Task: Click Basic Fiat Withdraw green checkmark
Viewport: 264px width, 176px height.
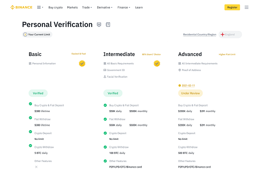Action: pos(30,118)
